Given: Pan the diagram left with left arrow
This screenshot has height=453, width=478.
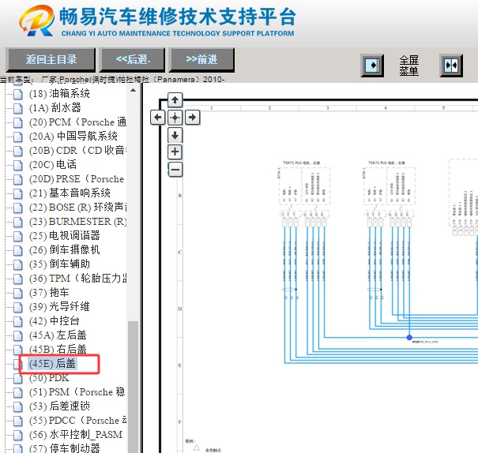Looking at the screenshot, I should 157,118.
